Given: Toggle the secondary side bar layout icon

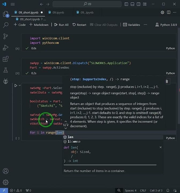Looking at the screenshot, I should pos(138,4).
